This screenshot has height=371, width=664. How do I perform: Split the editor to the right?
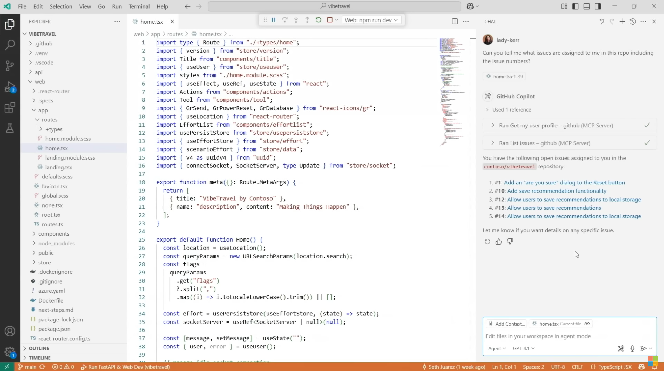(x=455, y=22)
